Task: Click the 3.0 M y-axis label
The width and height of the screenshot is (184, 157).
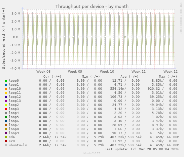Action: click(x=16, y=13)
